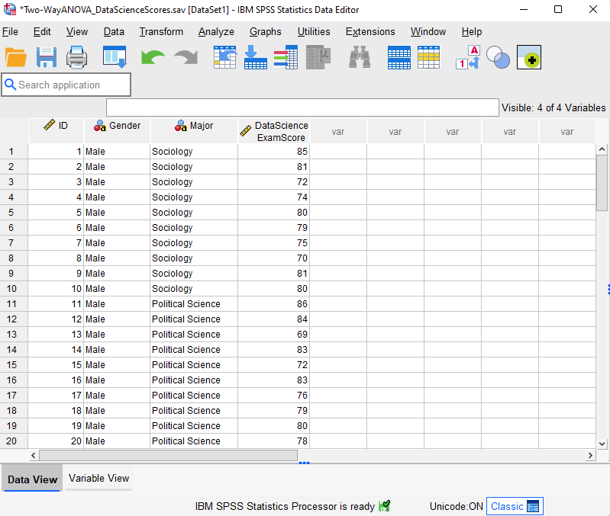Save this document floppy icon
The width and height of the screenshot is (610, 516).
coord(47,57)
